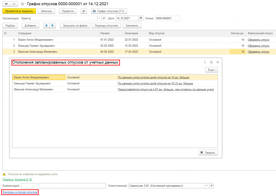Screen dimensions: 276x196
Task: Open the Ответственный record with the open icon
Action: pyautogui.click(x=211, y=185)
